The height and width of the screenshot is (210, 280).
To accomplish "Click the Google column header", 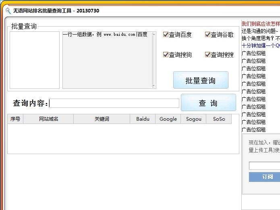I will coord(168,119).
